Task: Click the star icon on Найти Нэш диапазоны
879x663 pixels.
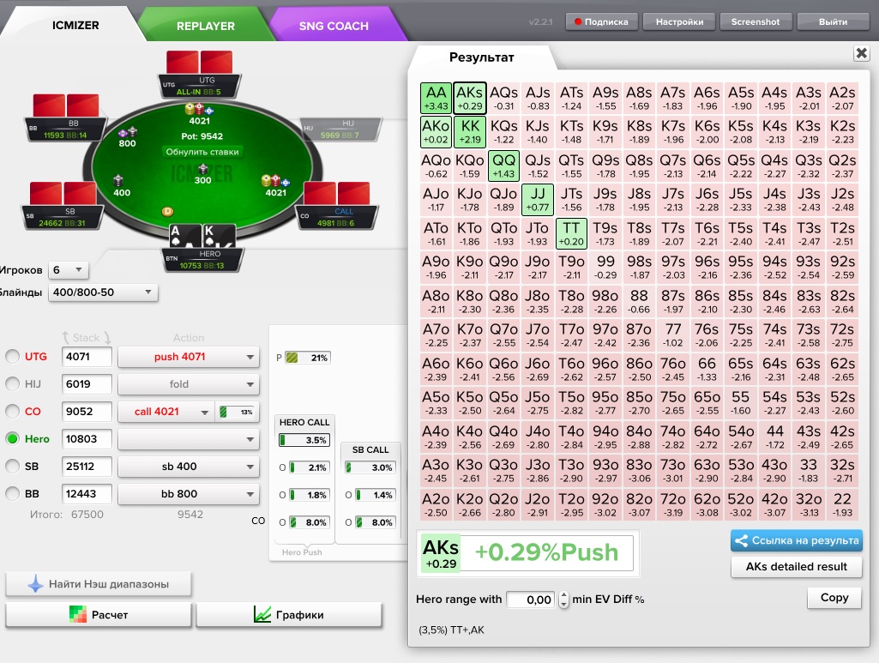Action: (x=35, y=584)
